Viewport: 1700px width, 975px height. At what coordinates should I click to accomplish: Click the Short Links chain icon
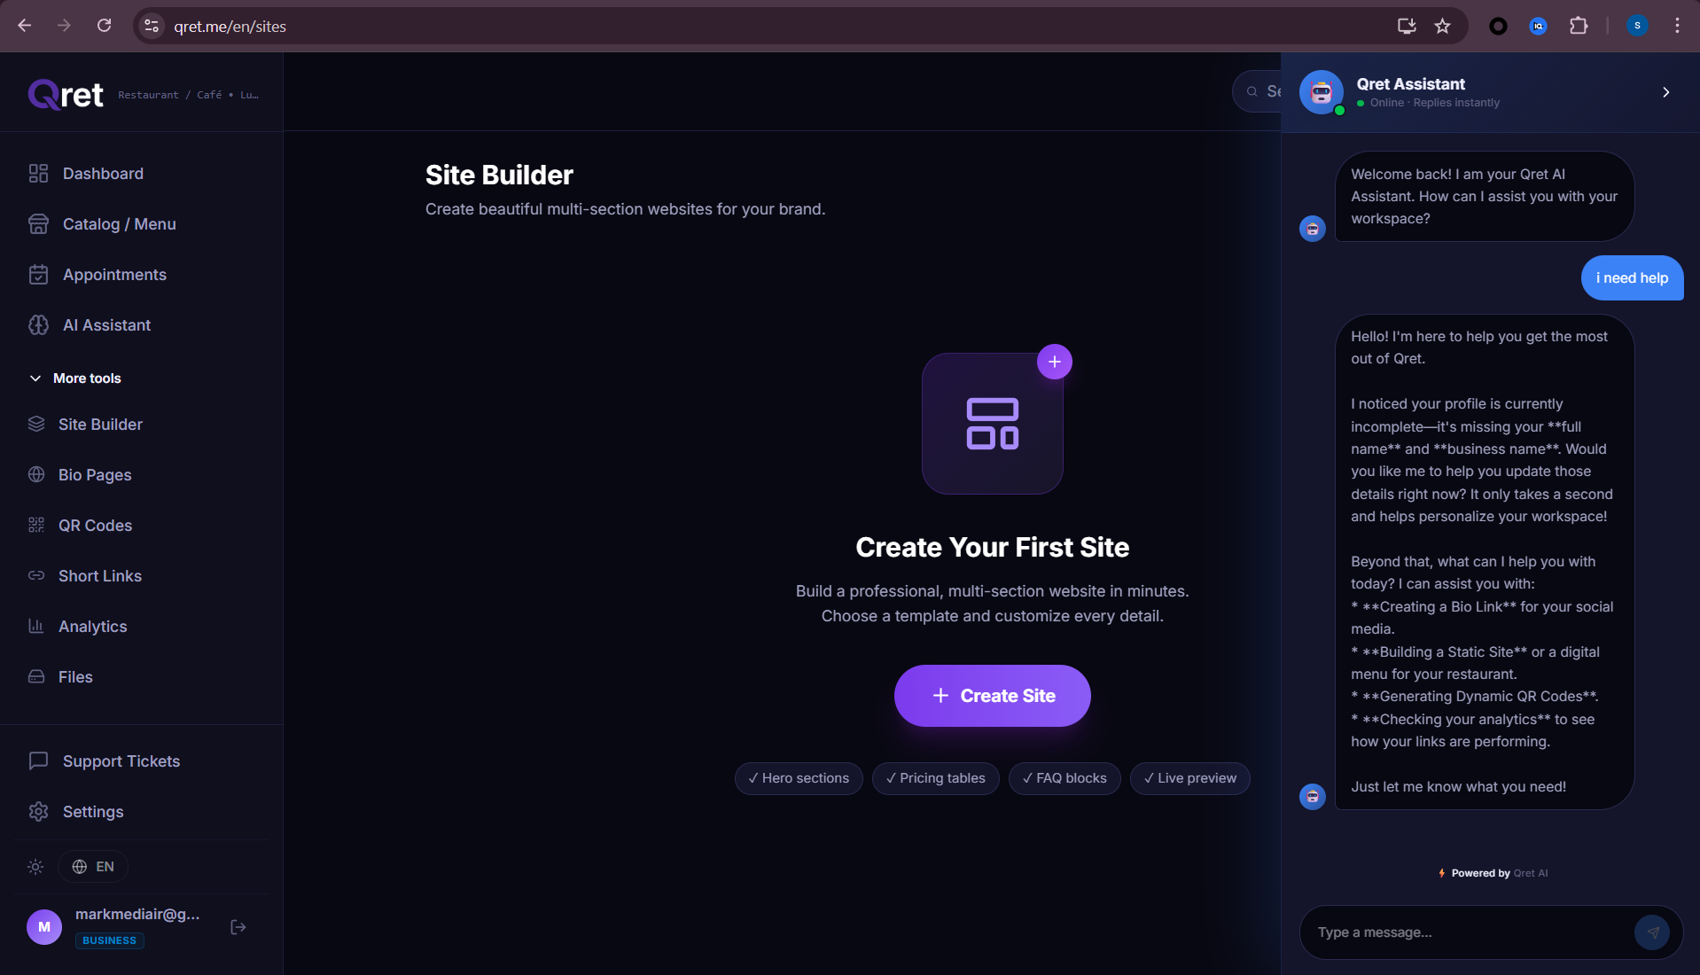click(x=36, y=576)
